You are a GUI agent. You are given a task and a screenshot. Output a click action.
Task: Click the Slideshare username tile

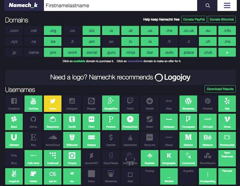point(111,176)
